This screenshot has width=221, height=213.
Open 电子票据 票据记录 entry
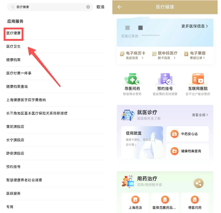(x=195, y=55)
